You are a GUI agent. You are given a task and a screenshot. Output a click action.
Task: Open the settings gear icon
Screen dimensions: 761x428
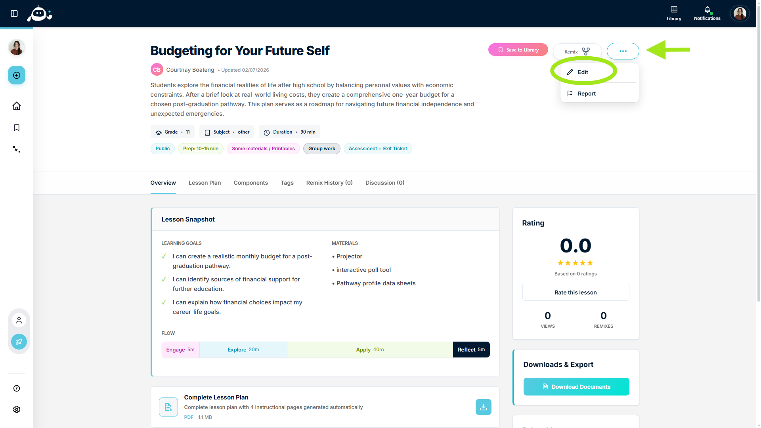[17, 409]
